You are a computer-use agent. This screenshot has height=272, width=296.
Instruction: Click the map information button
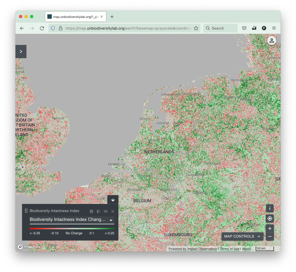coord(270,208)
